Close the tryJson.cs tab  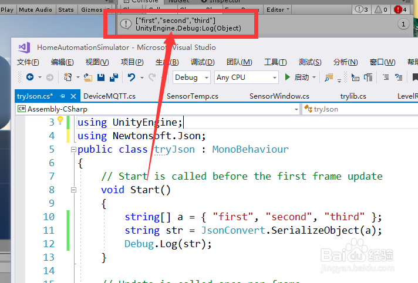(73, 96)
